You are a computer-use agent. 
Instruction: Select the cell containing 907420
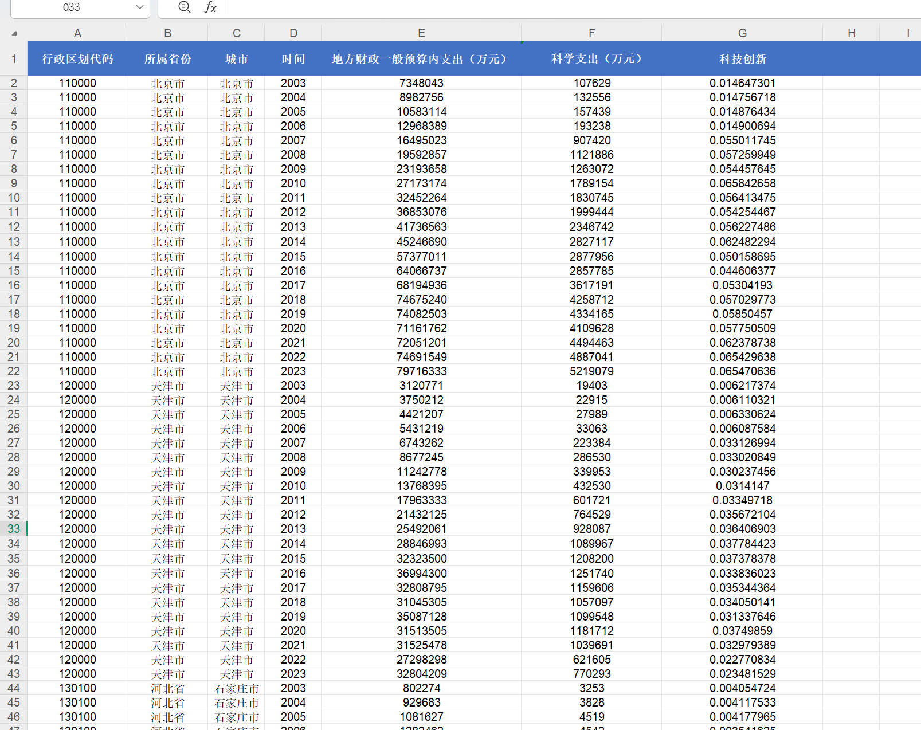591,140
